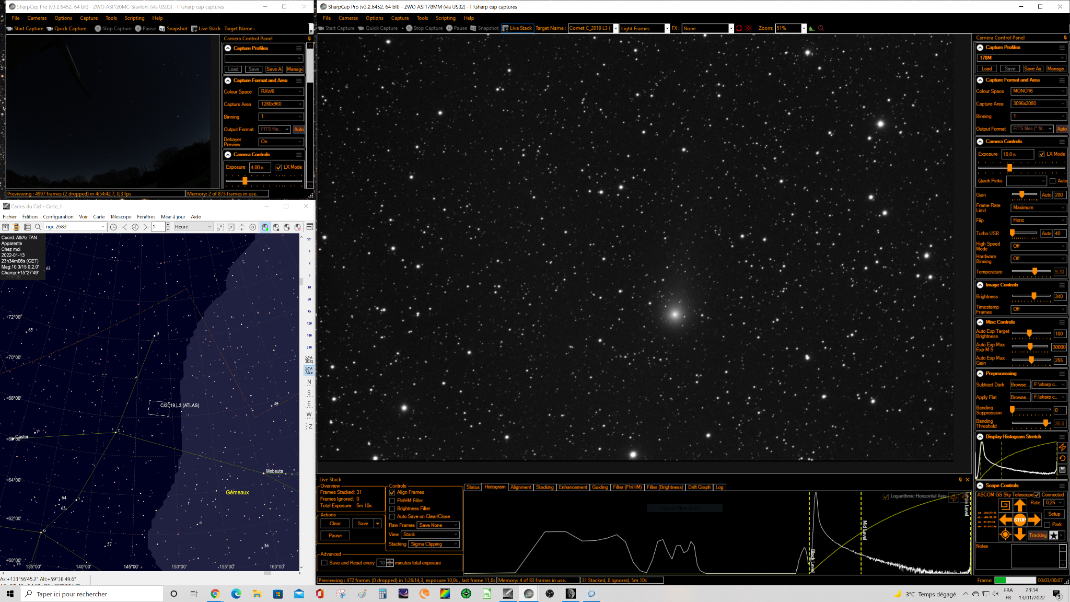Screen dimensions: 1070x602
Task: Open the Raw Frames Save None dropdown
Action: point(438,525)
